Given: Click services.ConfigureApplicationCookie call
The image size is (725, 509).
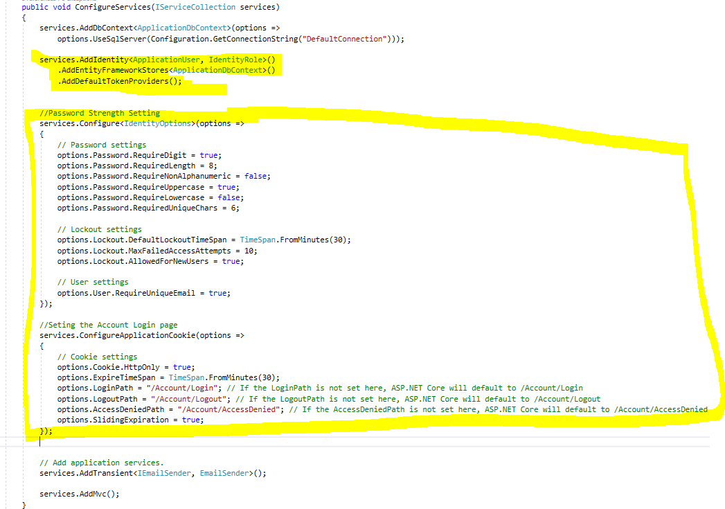Looking at the screenshot, I should click(118, 335).
